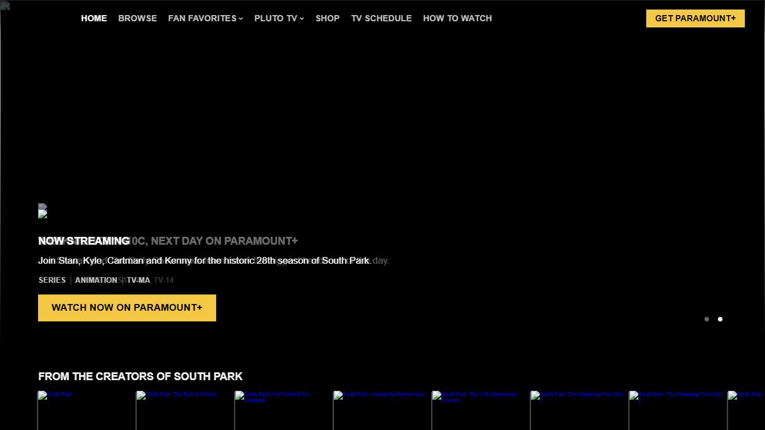
Task: Open the HOW TO WATCH page
Action: pos(457,18)
